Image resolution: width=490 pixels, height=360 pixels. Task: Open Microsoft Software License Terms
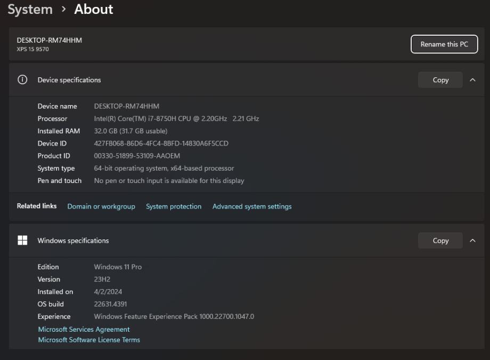89,340
